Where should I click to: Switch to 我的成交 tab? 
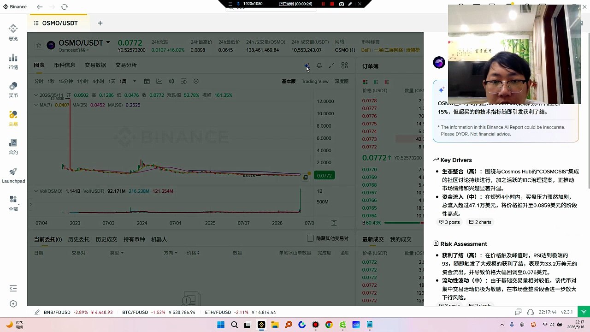pos(401,239)
